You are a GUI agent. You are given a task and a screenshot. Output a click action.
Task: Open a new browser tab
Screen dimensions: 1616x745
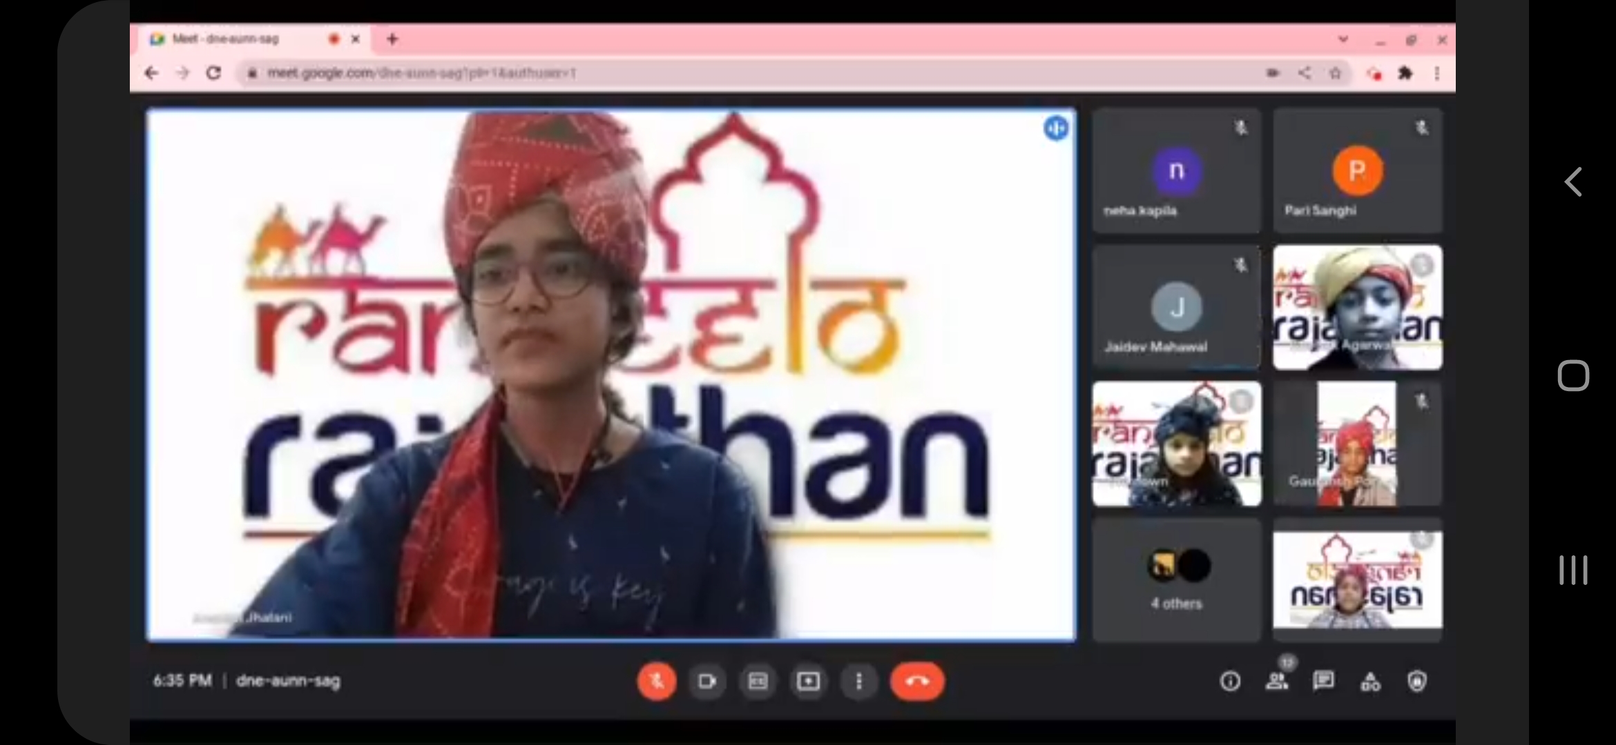coord(392,39)
